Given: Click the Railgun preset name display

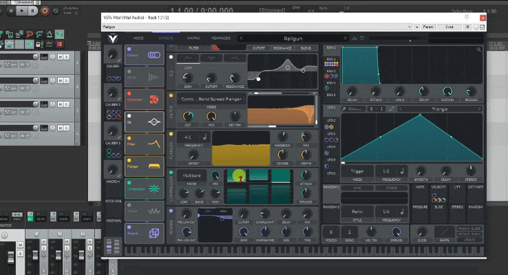Looking at the screenshot, I should click(293, 38).
